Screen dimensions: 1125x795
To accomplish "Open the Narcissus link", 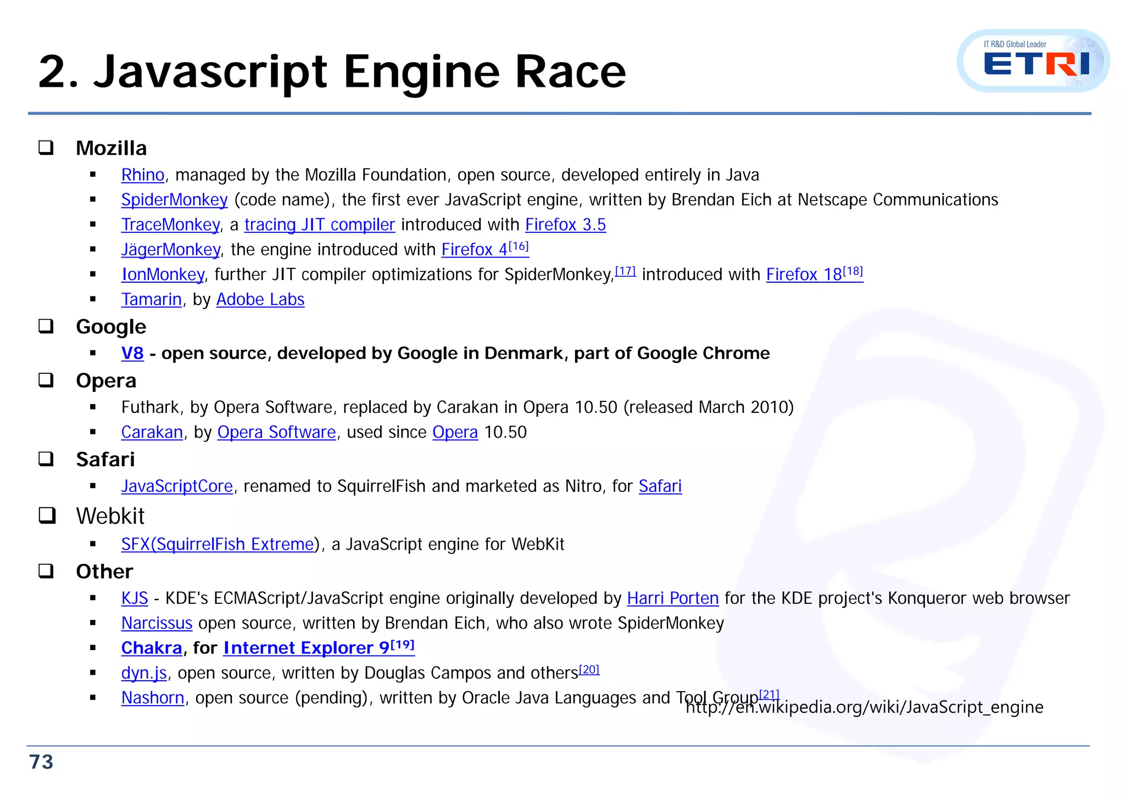I will 157,623.
